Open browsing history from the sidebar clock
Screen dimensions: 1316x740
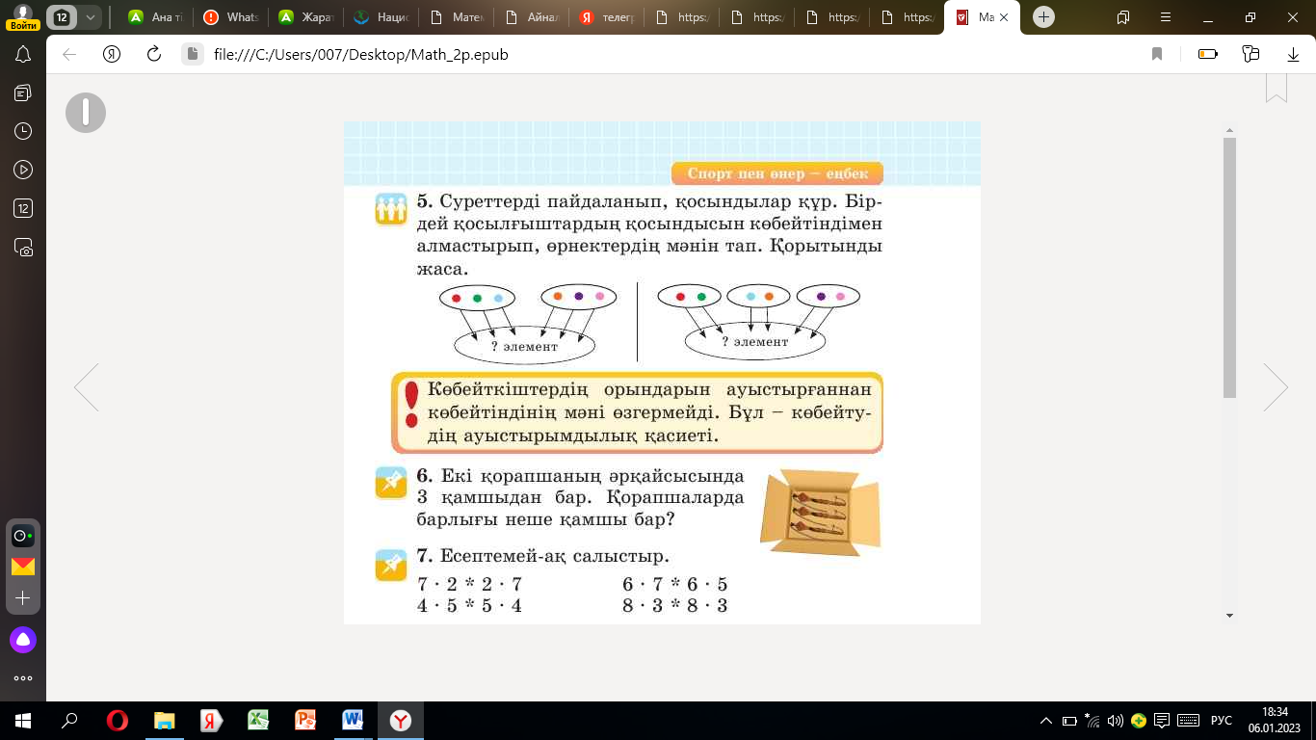[23, 131]
